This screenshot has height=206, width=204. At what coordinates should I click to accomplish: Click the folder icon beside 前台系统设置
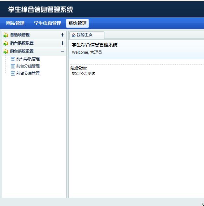(x=6, y=51)
